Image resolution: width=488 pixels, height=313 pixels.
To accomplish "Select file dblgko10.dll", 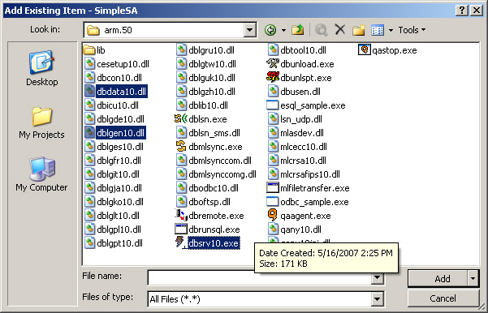I will click(114, 202).
